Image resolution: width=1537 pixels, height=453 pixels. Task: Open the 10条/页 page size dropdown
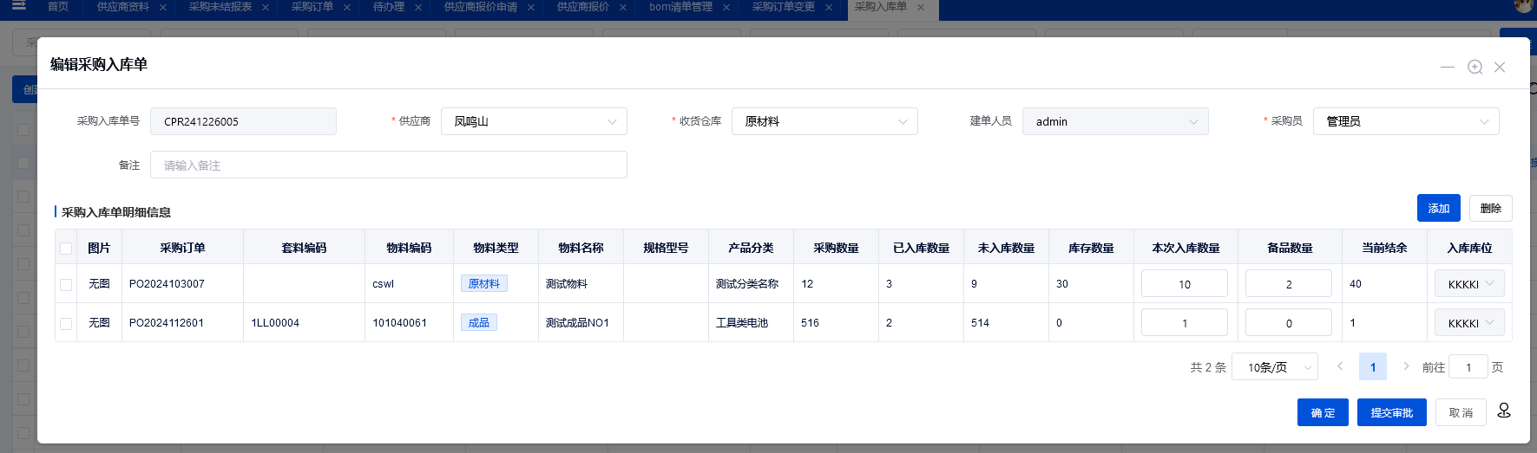[x=1276, y=367]
